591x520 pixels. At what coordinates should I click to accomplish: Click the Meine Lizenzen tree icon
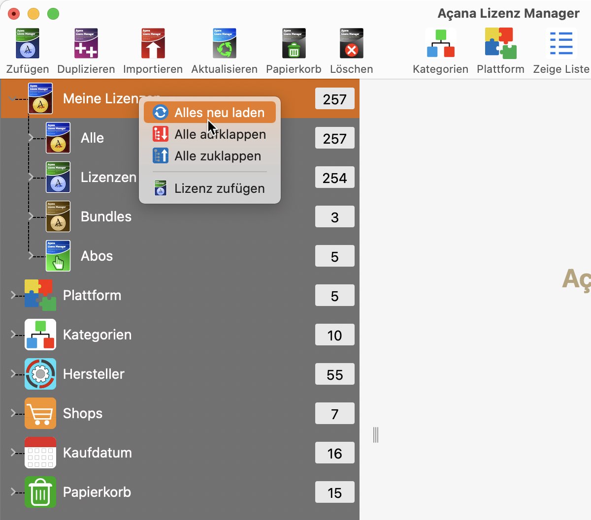40,98
